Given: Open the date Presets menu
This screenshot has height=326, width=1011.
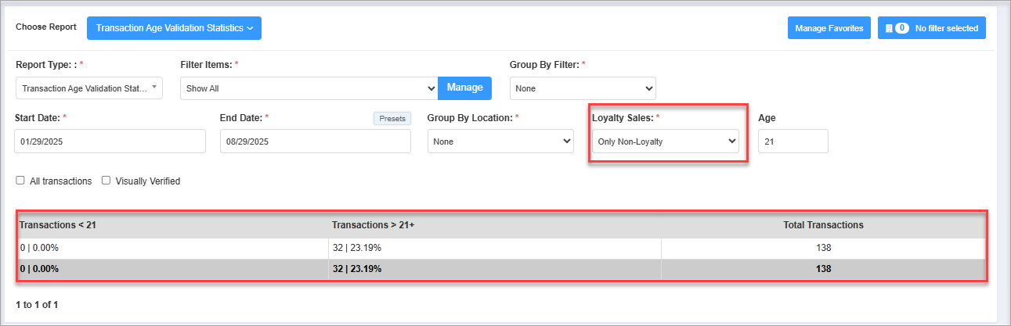Looking at the screenshot, I should click(392, 119).
